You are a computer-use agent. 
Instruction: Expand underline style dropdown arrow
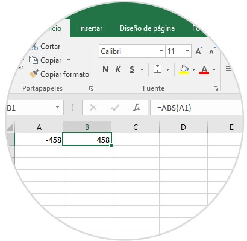click(x=142, y=69)
